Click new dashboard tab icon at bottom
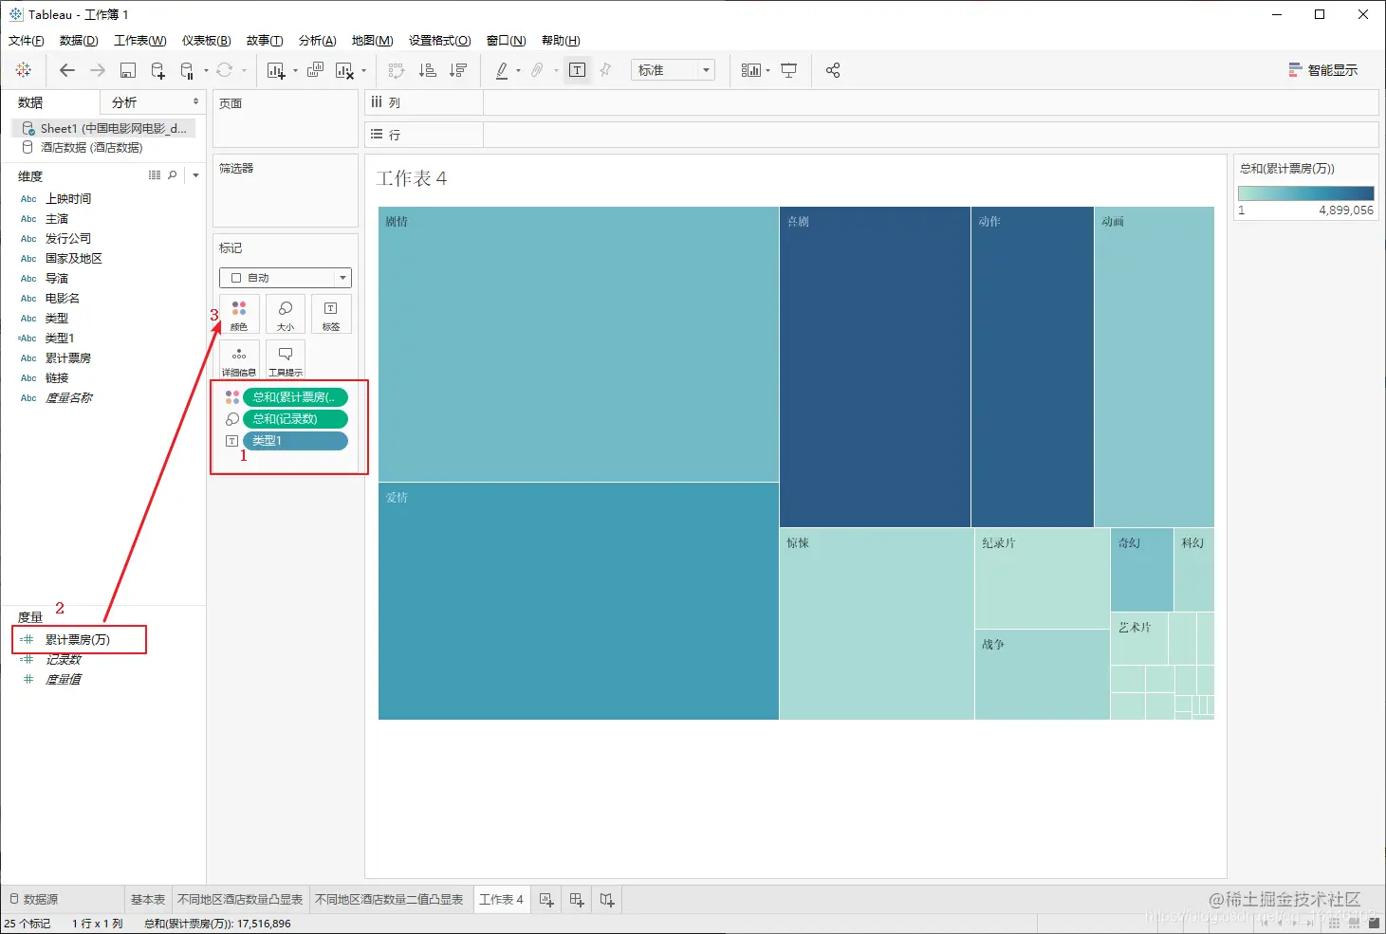1386x934 pixels. [x=577, y=900]
